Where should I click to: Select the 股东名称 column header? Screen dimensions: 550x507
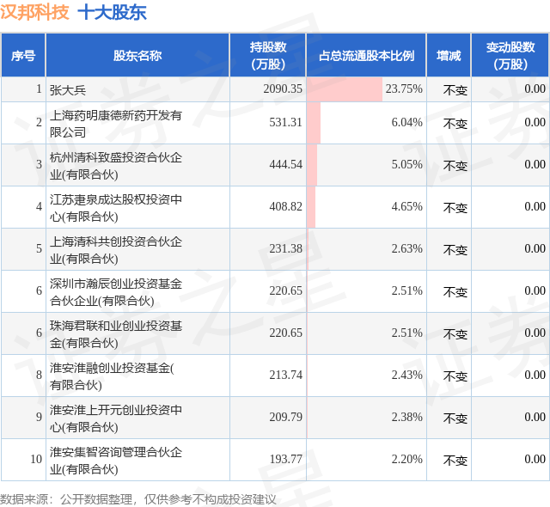pos(137,55)
